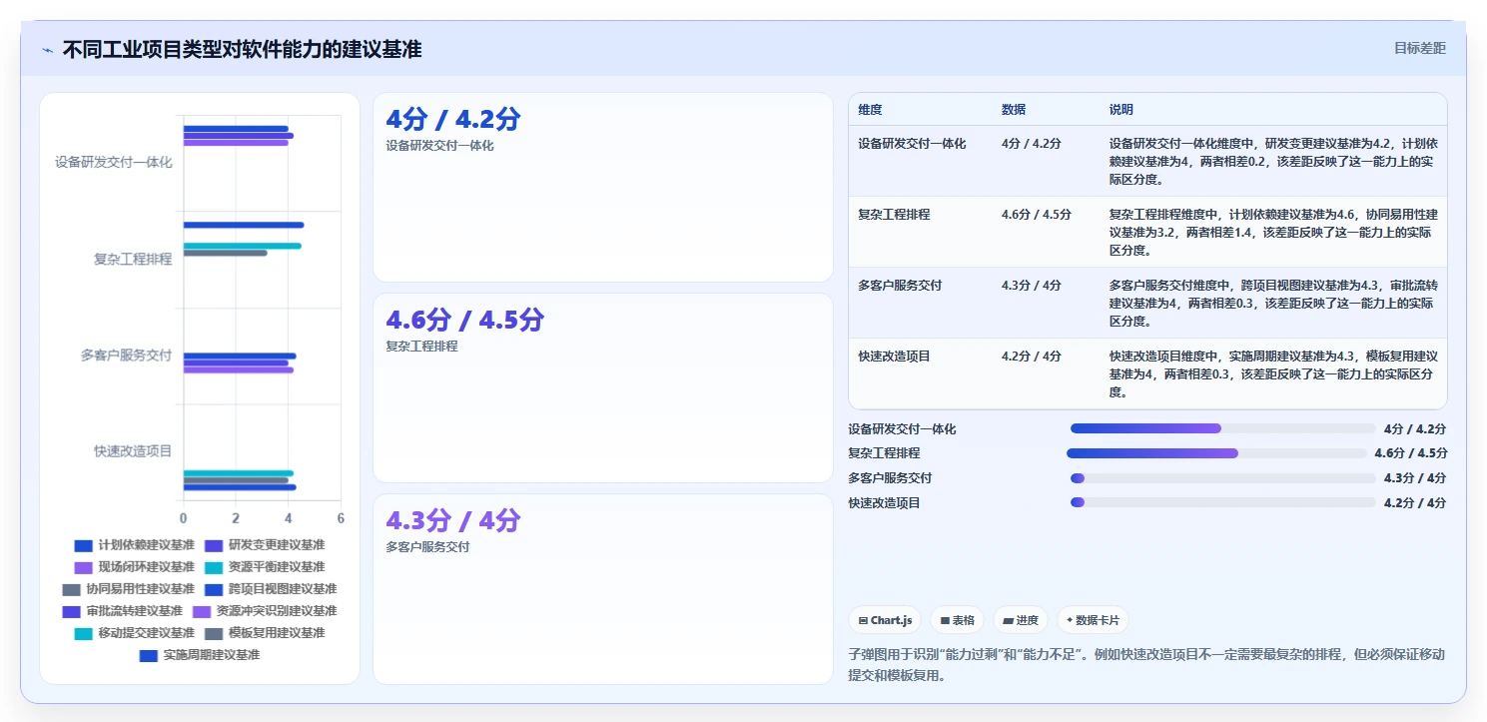The height and width of the screenshot is (722, 1487).
Task: Click the 复杂工程排程 progress bar
Action: [1216, 453]
